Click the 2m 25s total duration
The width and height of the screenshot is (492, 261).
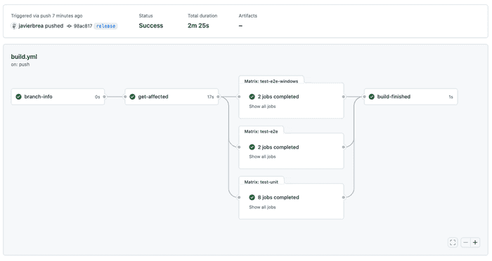click(x=198, y=26)
